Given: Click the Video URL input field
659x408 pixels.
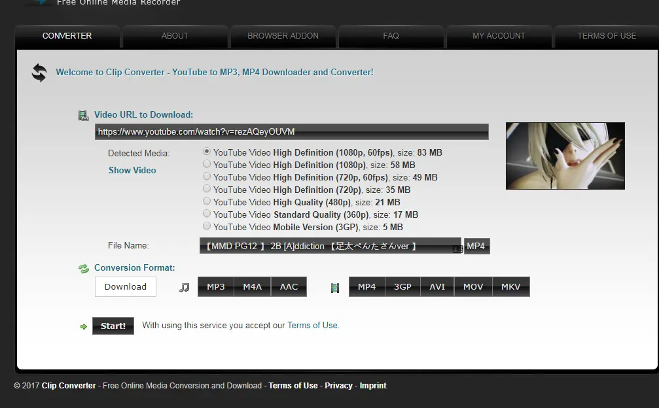Looking at the screenshot, I should tap(292, 132).
